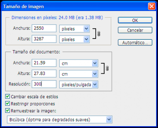Focus the document Altura field 27.83
Viewport: 158px width, 128px height.
pyautogui.click(x=44, y=74)
